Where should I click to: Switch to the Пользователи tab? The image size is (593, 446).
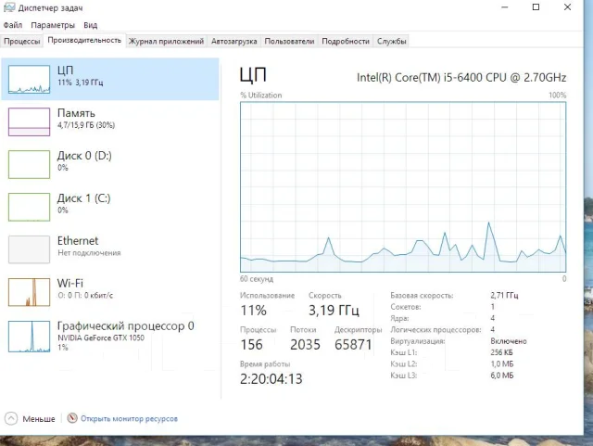click(x=289, y=41)
